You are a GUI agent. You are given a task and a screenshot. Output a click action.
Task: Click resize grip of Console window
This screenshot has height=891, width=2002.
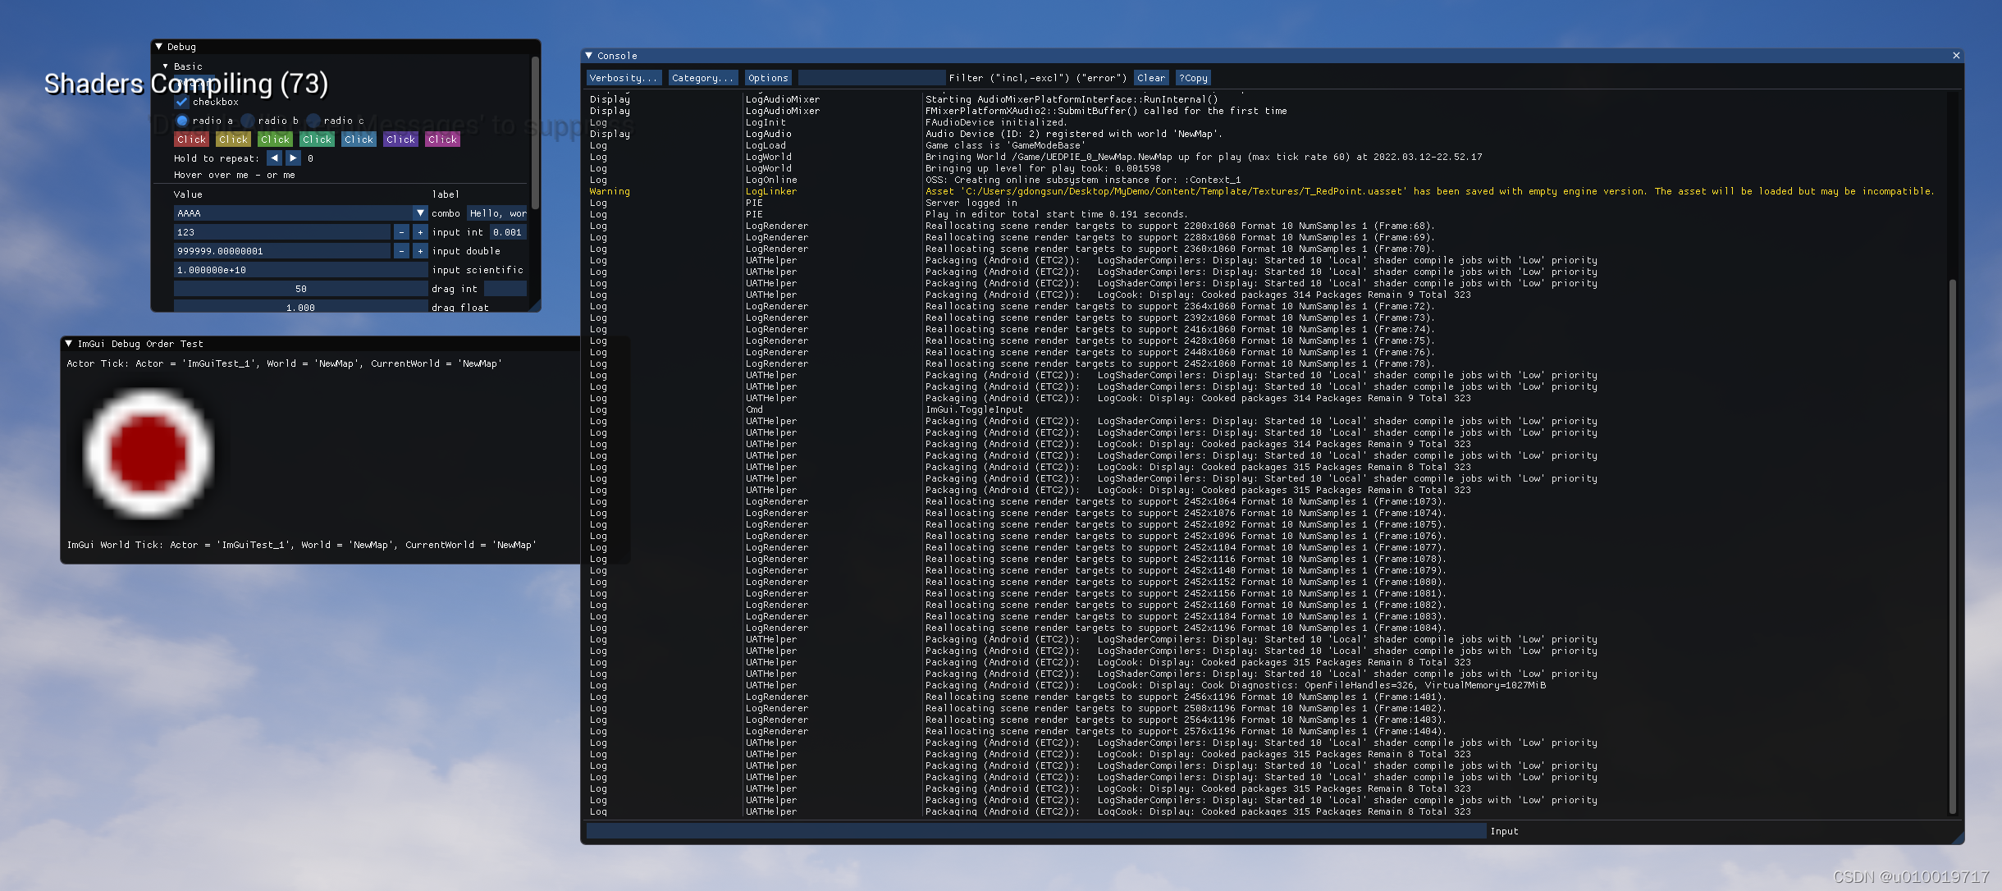pyautogui.click(x=1959, y=838)
